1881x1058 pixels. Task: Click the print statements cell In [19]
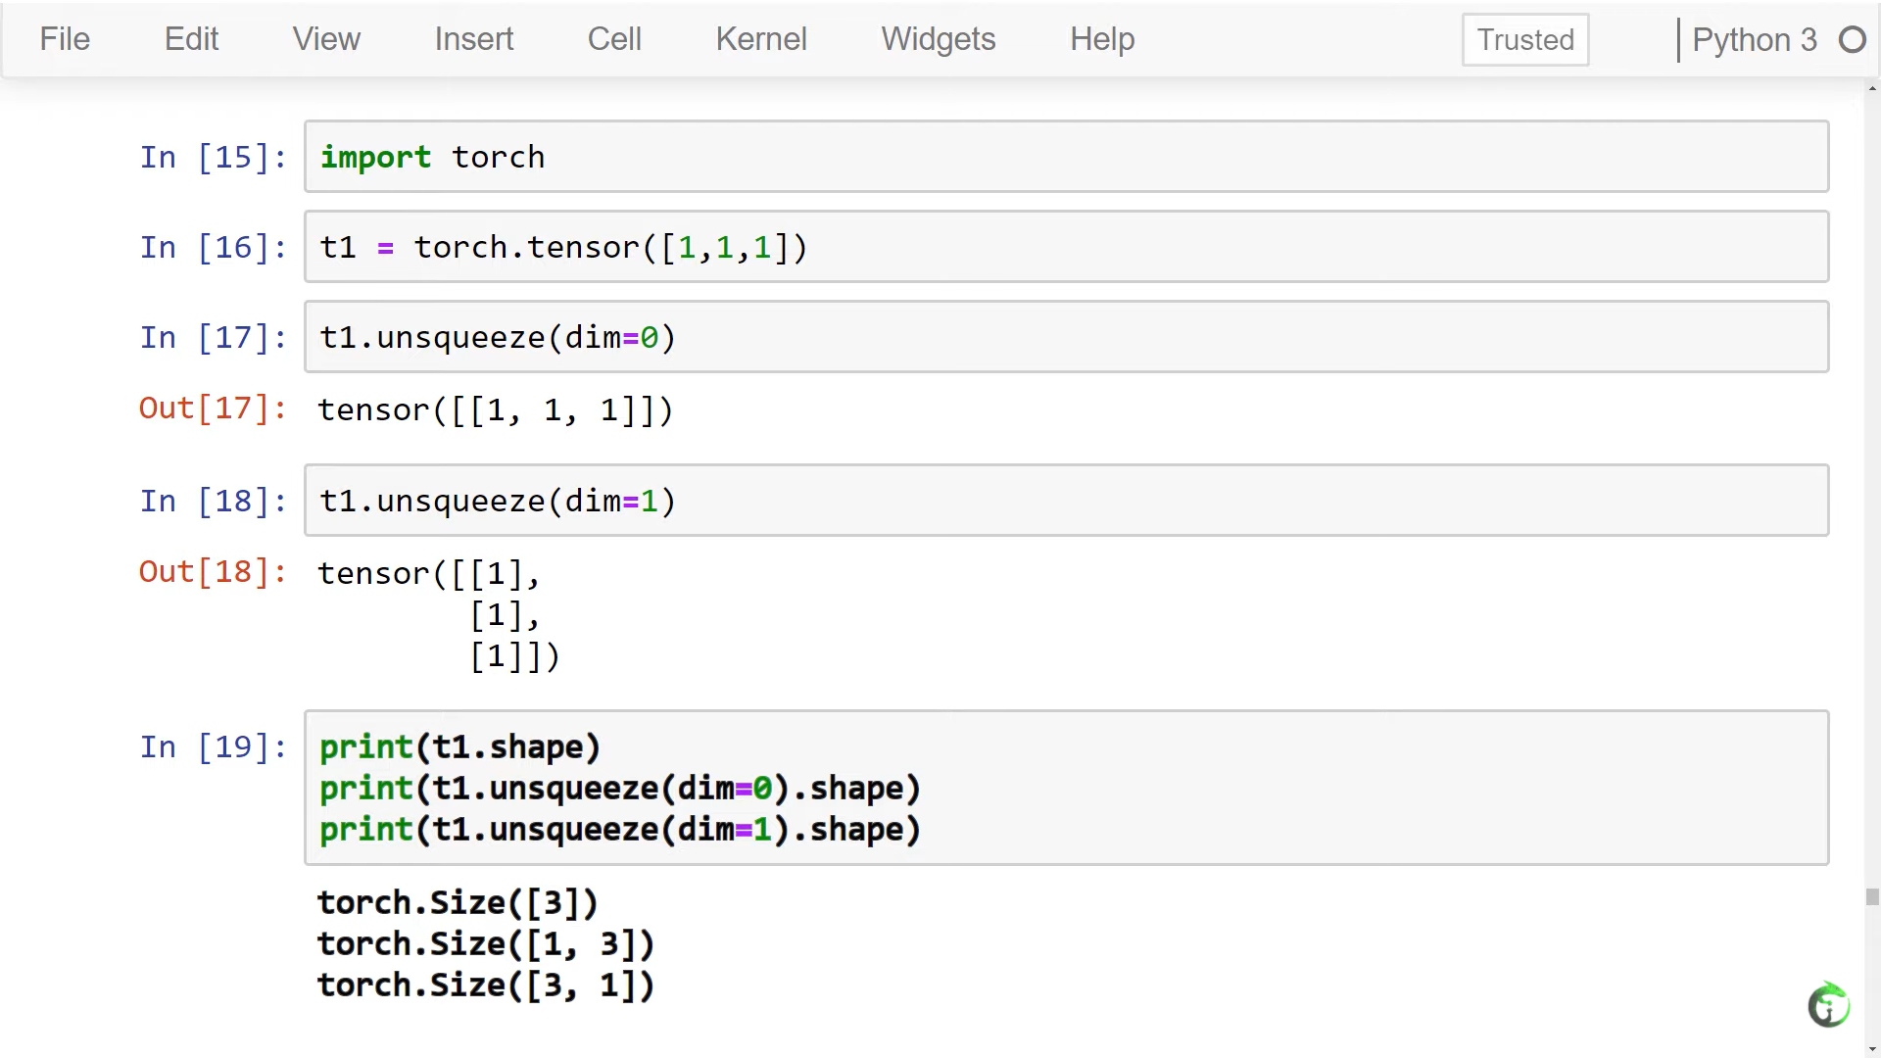tap(1066, 788)
